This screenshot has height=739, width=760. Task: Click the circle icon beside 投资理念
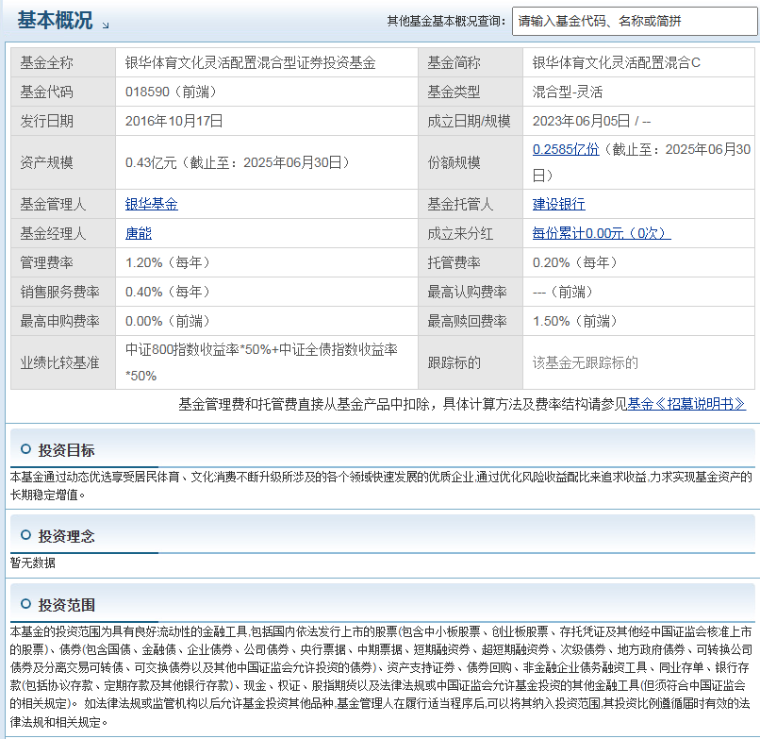click(26, 535)
